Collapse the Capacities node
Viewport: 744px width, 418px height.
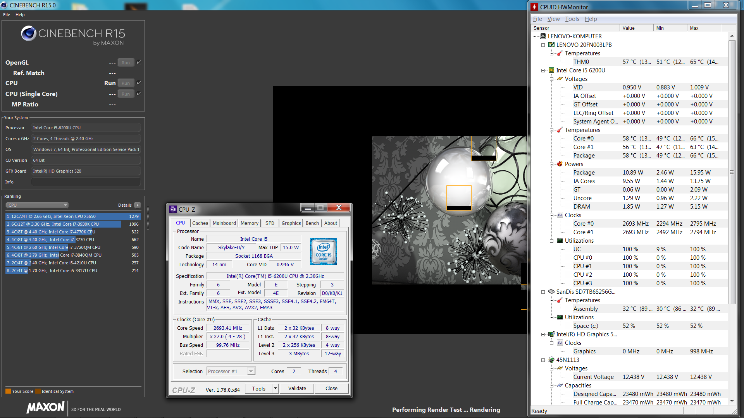click(552, 385)
